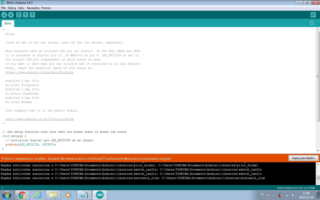Open Google Chrome from the taskbar
The image size is (320, 200).
(22, 195)
